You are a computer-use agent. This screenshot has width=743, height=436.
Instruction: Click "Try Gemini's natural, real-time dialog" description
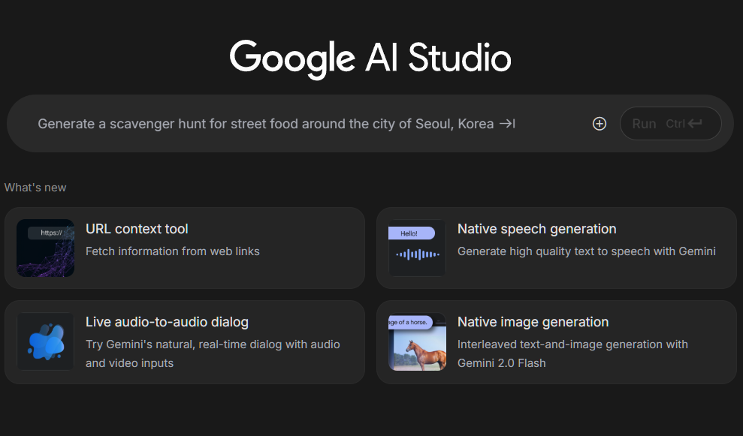pyautogui.click(x=213, y=353)
